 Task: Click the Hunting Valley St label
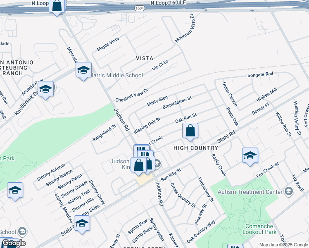pos(297,118)
